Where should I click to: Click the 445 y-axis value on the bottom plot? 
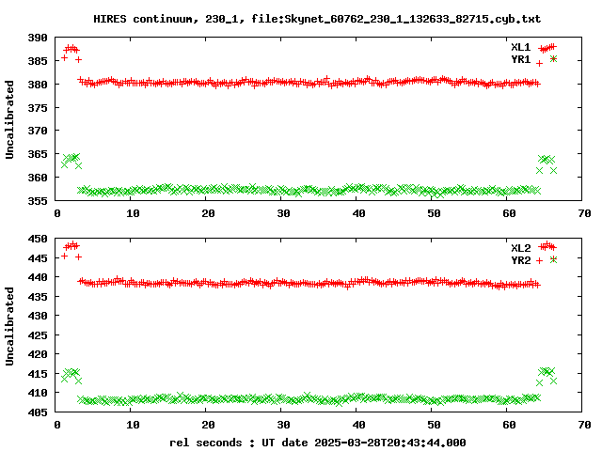[38, 258]
